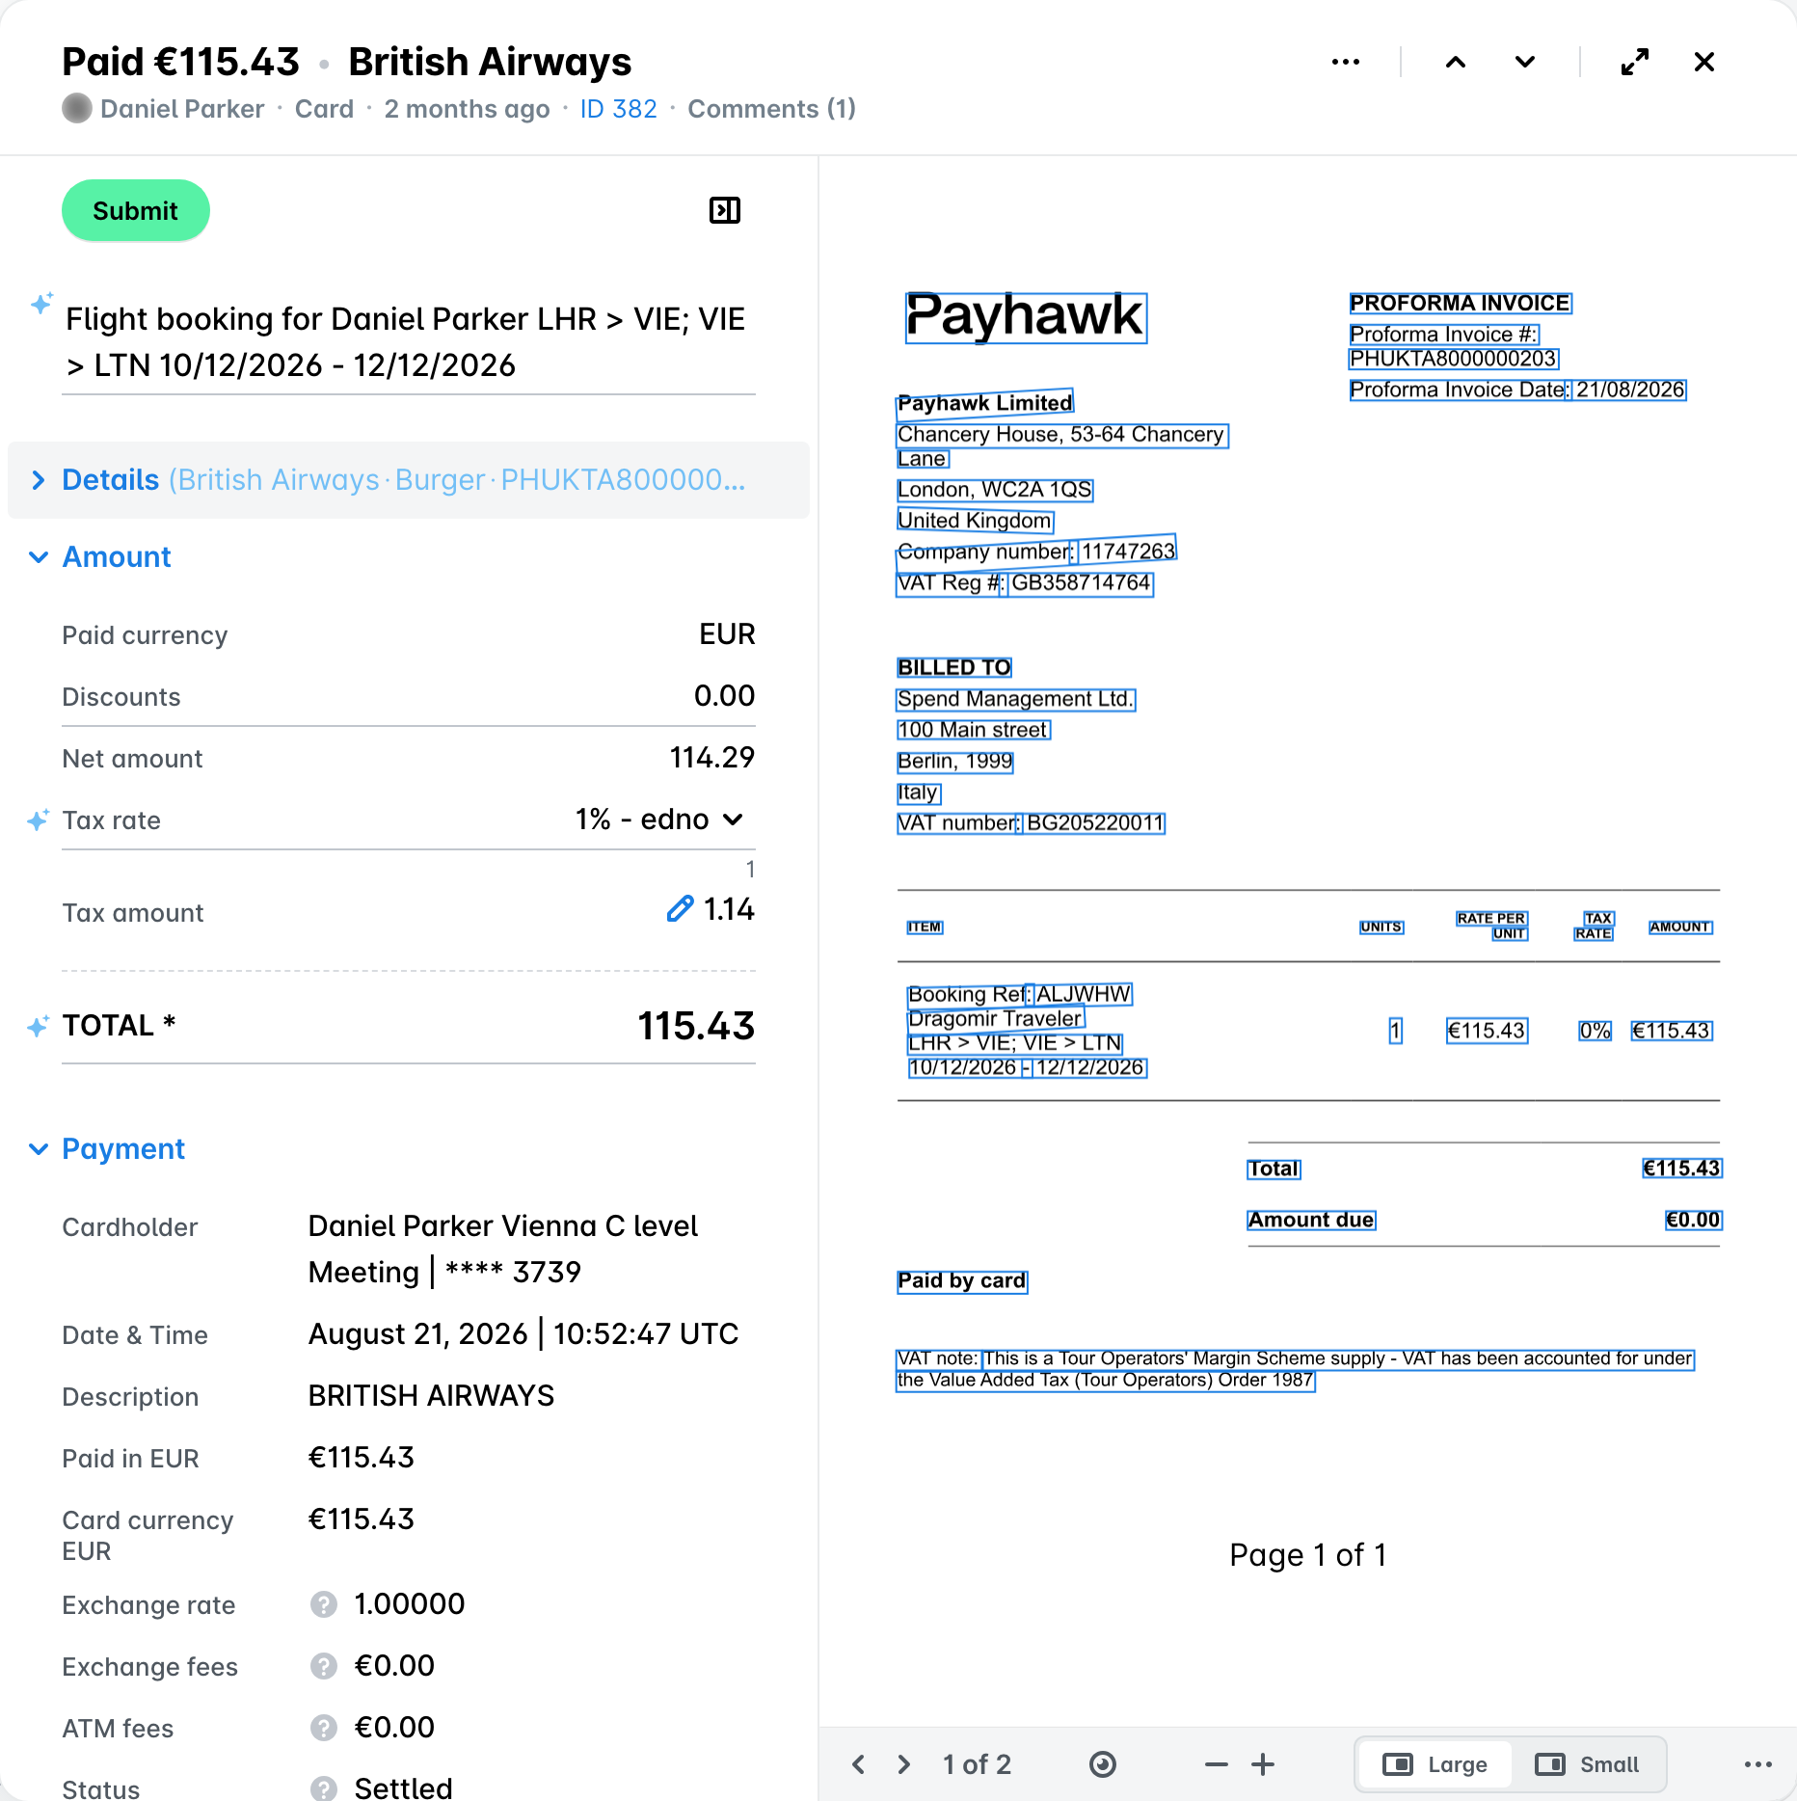
Task: Show ATM fees help tooltip icon
Action: click(324, 1728)
